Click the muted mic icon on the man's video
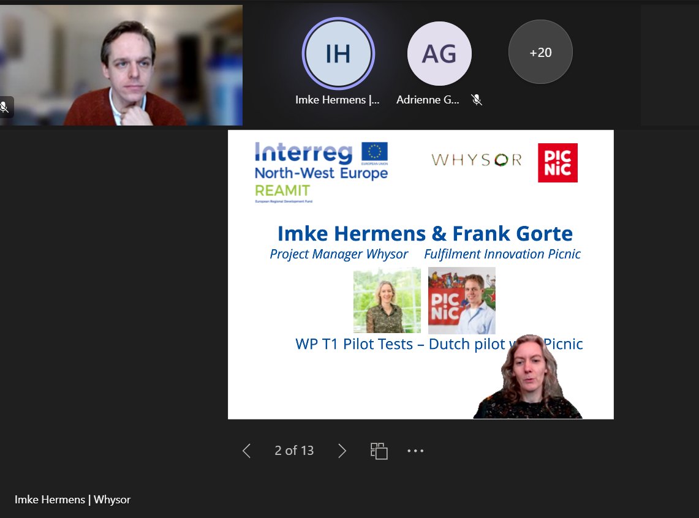Screen dimensions: 699x518 (4, 107)
